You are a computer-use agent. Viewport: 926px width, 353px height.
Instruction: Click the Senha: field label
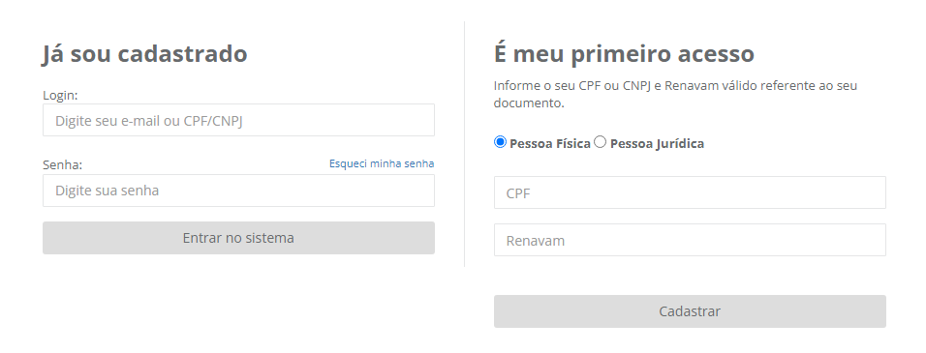[x=63, y=165]
